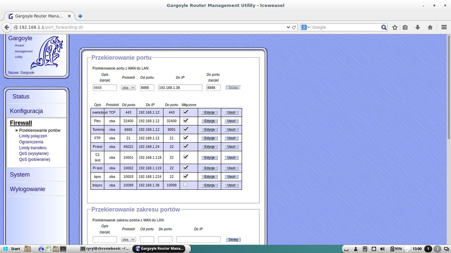The width and height of the screenshot is (451, 253).
Task: Click the volume speaker icon in the system tray
Action: (383, 249)
